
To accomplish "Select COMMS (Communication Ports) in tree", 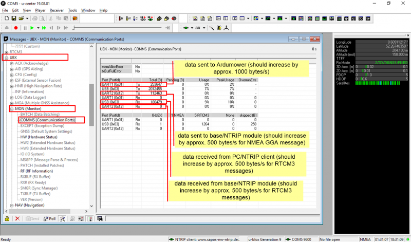I will tap(48, 120).
